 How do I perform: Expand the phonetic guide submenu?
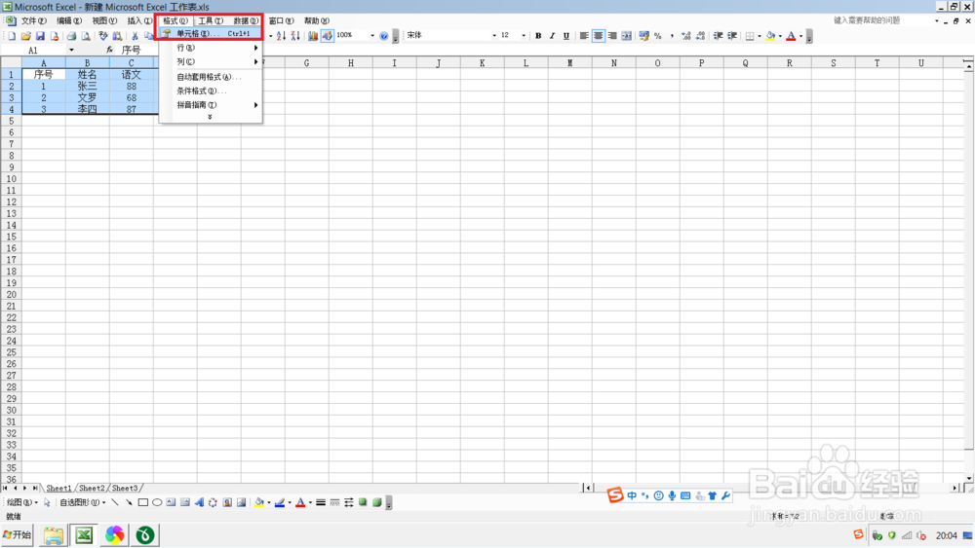point(211,105)
